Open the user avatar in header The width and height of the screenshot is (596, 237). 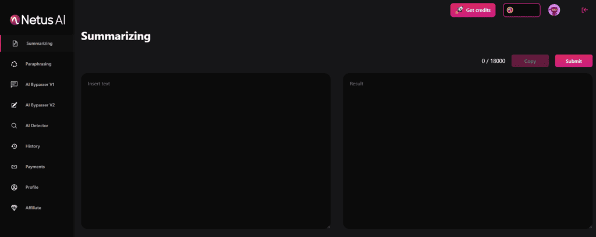(554, 10)
